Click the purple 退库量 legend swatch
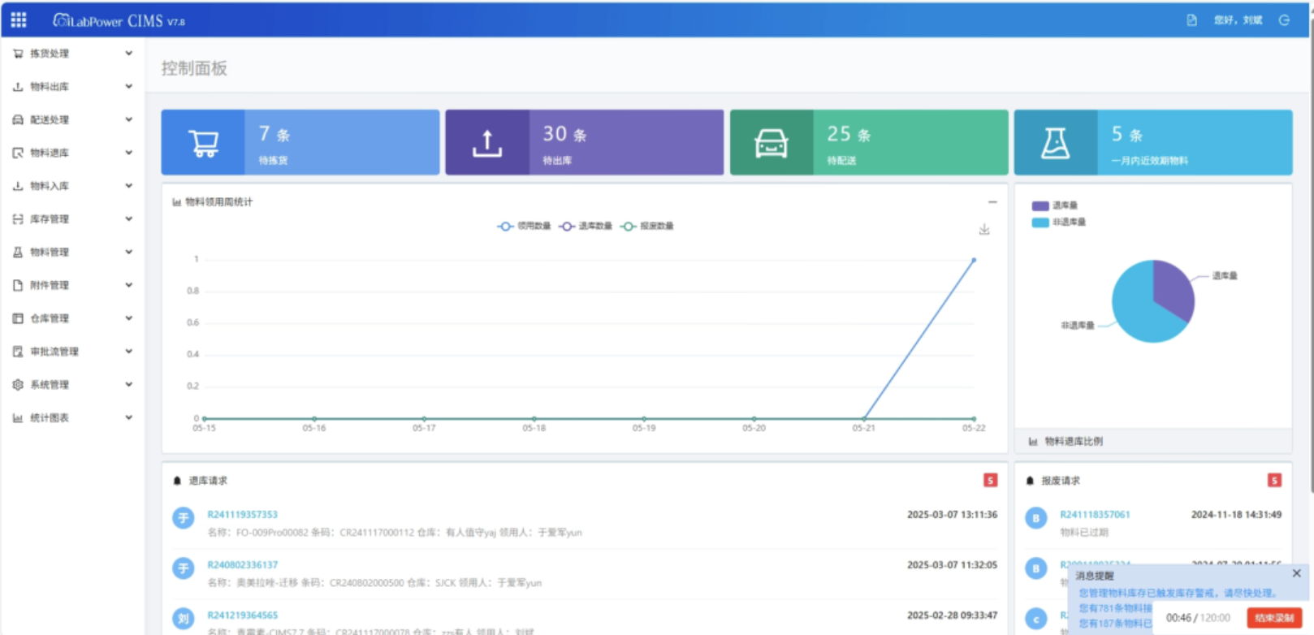Screen dimensions: 1314x635 coord(1040,206)
